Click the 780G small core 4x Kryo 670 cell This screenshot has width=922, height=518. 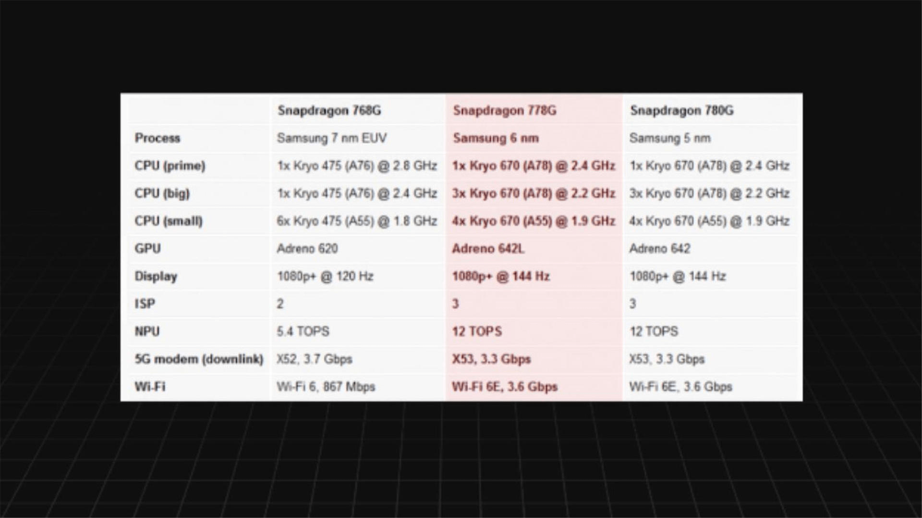point(709,221)
